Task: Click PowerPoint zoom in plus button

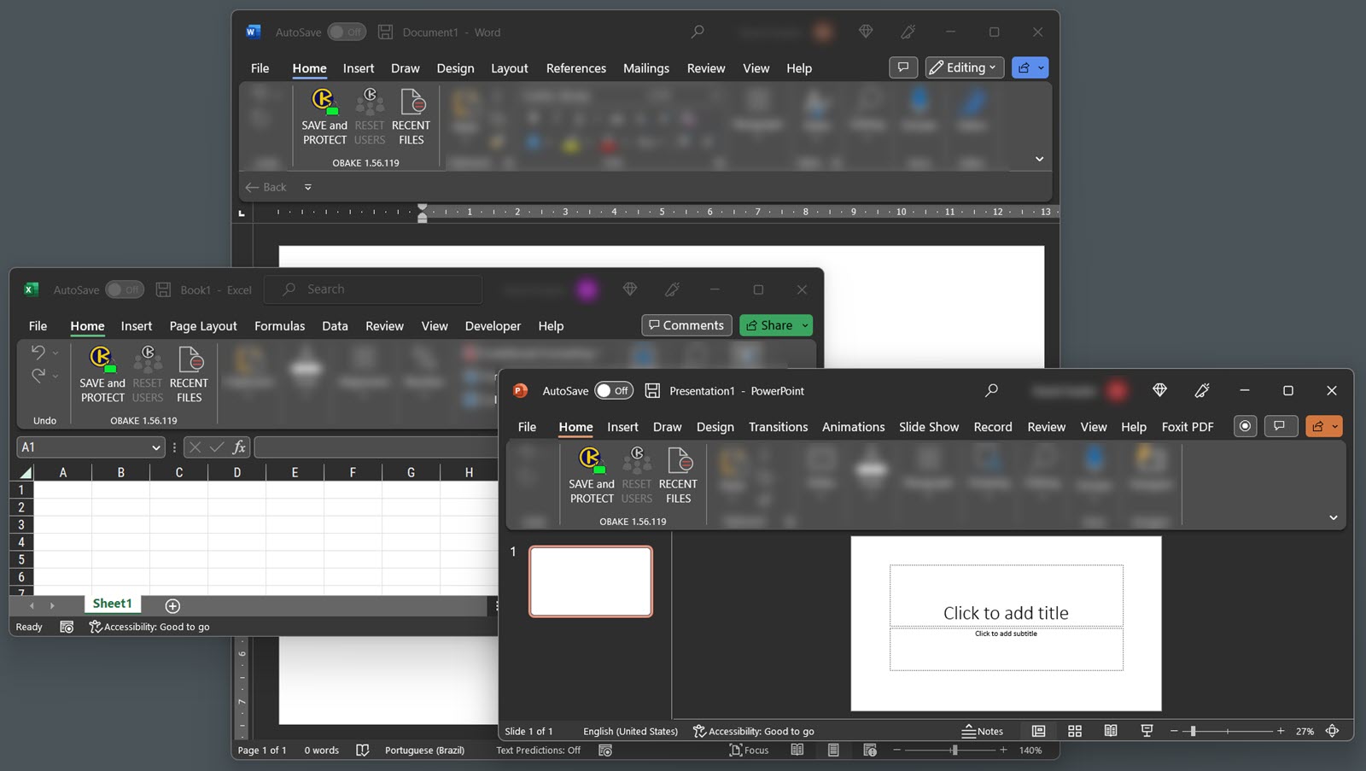Action: click(1281, 731)
